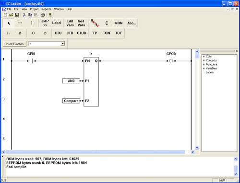
Task: Click the greater-than function block
Action: [x=91, y=82]
